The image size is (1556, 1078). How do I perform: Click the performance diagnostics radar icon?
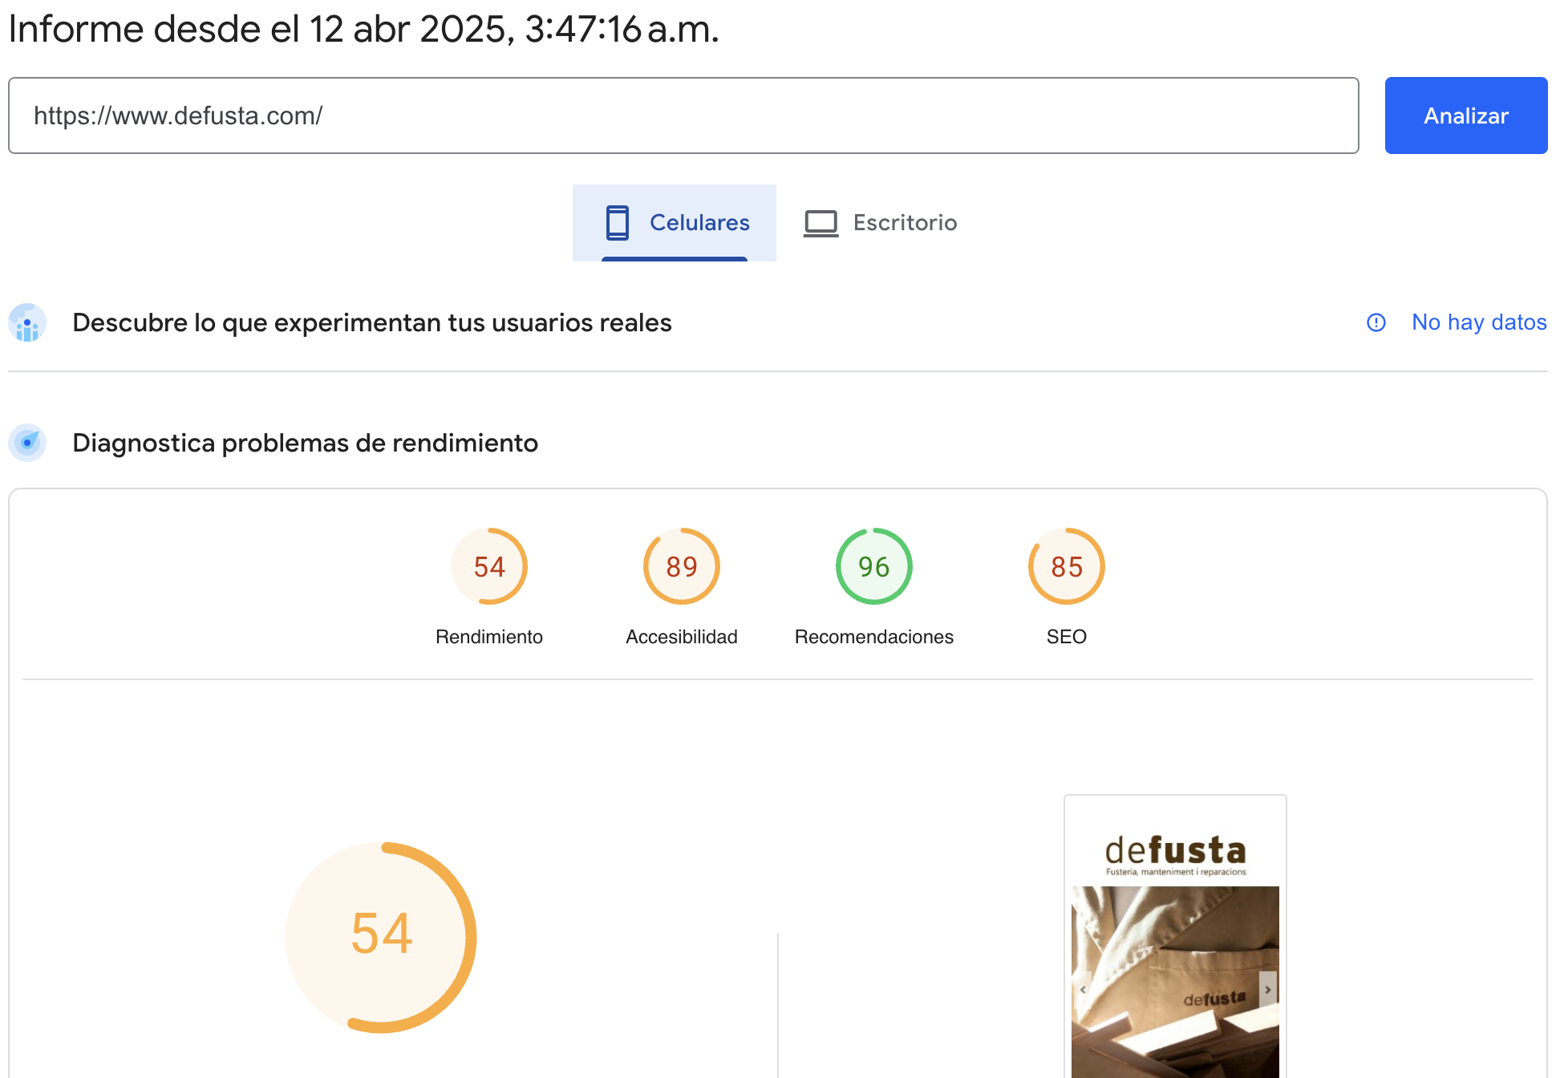[x=27, y=443]
